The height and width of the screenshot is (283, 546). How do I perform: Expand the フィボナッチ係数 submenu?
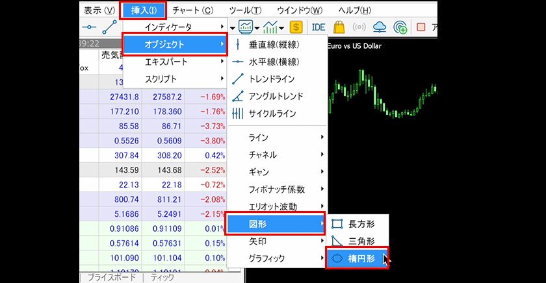tap(276, 190)
